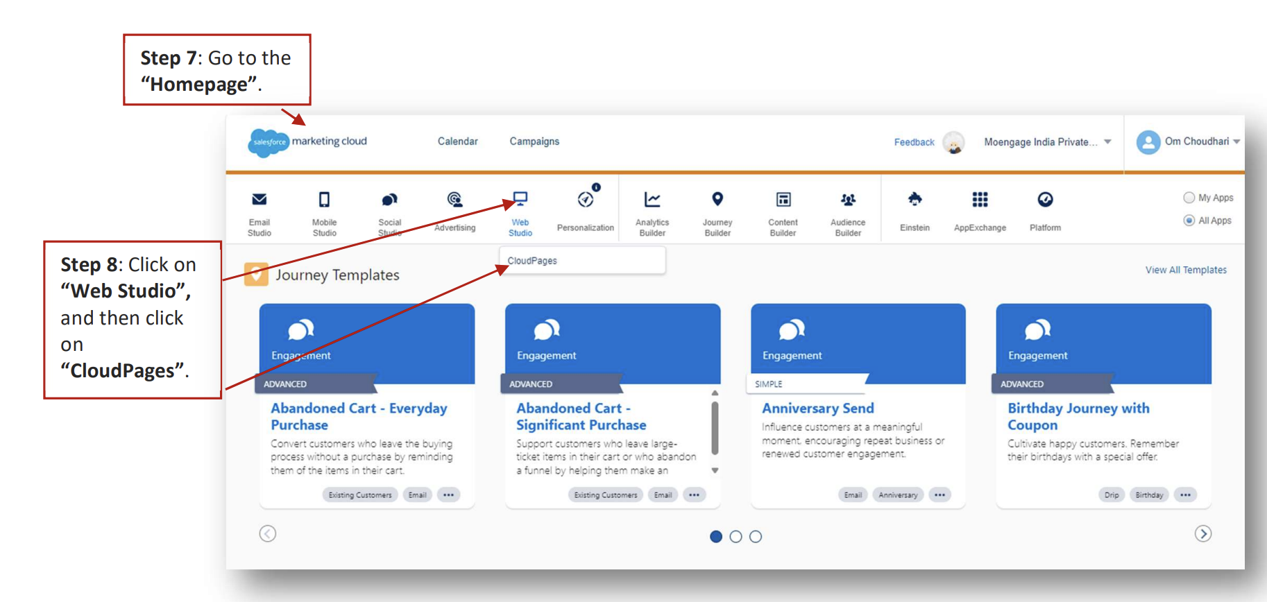Open the Platform app
The height and width of the screenshot is (602, 1267).
point(1045,212)
